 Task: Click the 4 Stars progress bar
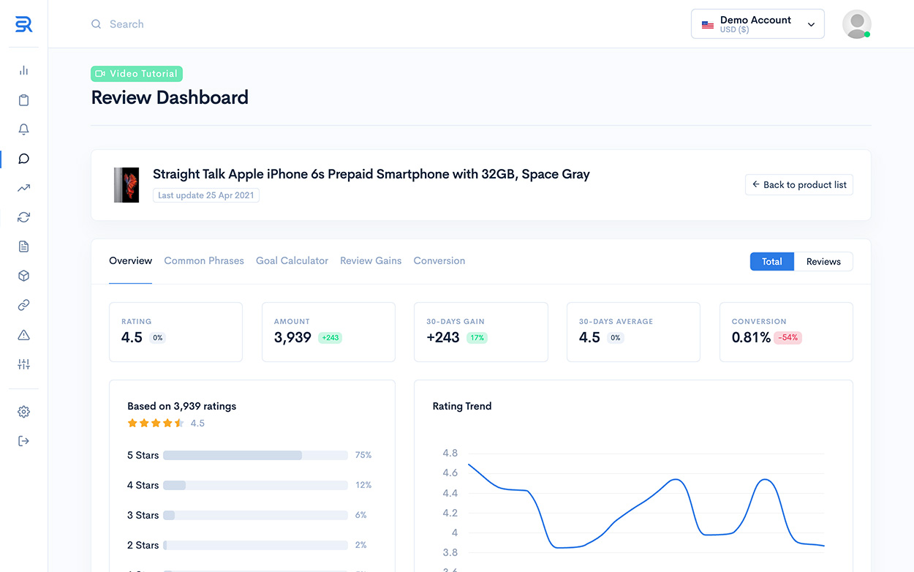(x=255, y=485)
